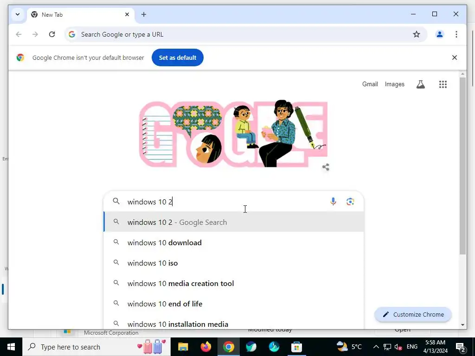
Task: Open the Images link
Action: click(x=394, y=84)
